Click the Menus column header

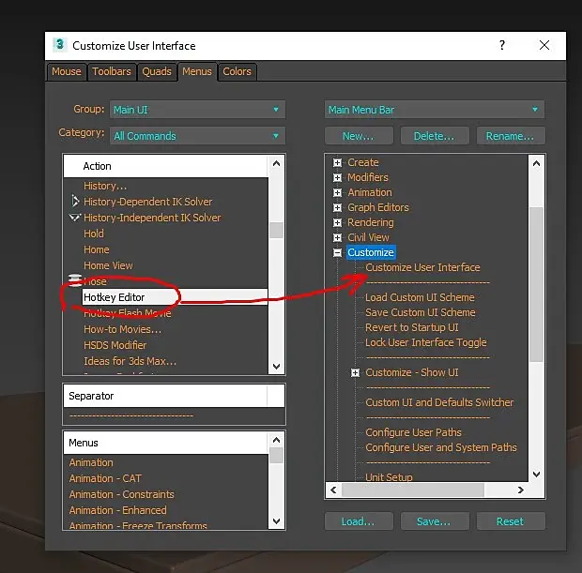[x=165, y=443]
